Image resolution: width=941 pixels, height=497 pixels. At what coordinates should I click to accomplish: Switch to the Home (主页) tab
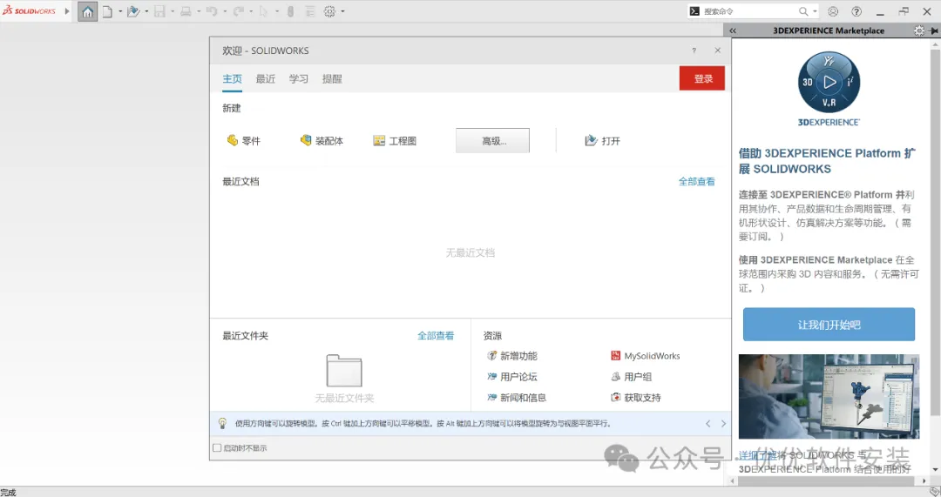[x=233, y=79]
